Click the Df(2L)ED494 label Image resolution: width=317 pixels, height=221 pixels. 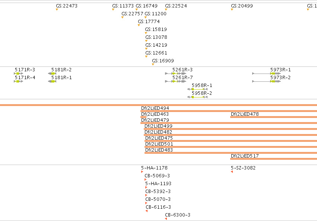click(x=155, y=108)
